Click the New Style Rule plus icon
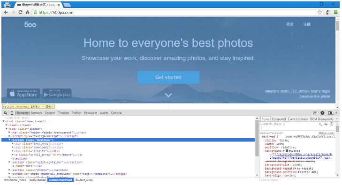 pos(320,124)
